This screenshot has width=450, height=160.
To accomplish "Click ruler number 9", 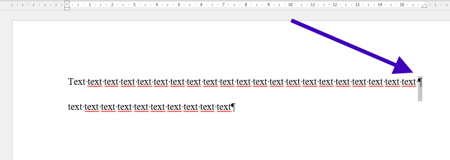I will click(268, 5).
